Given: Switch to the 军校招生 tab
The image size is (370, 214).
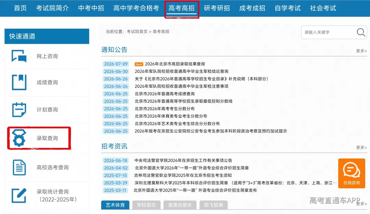Looking at the screenshot, I should point(146,205).
